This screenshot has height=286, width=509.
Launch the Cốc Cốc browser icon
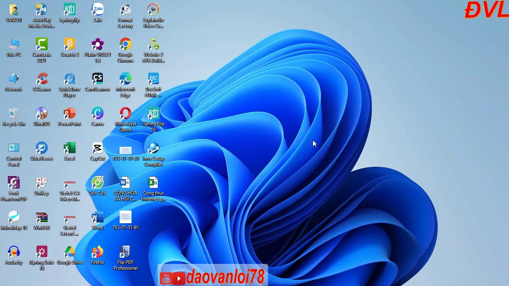point(97,186)
